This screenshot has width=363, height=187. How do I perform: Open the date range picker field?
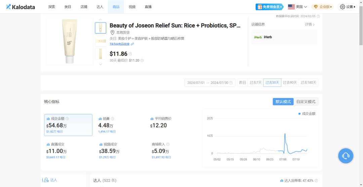[210, 83]
